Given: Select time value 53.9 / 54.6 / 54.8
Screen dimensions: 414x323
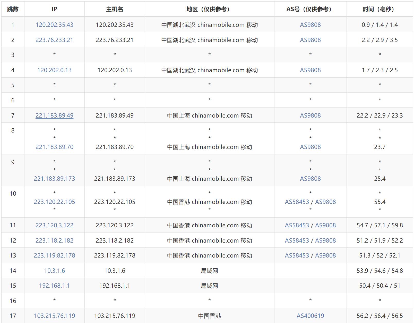Looking at the screenshot, I should click(x=380, y=271).
